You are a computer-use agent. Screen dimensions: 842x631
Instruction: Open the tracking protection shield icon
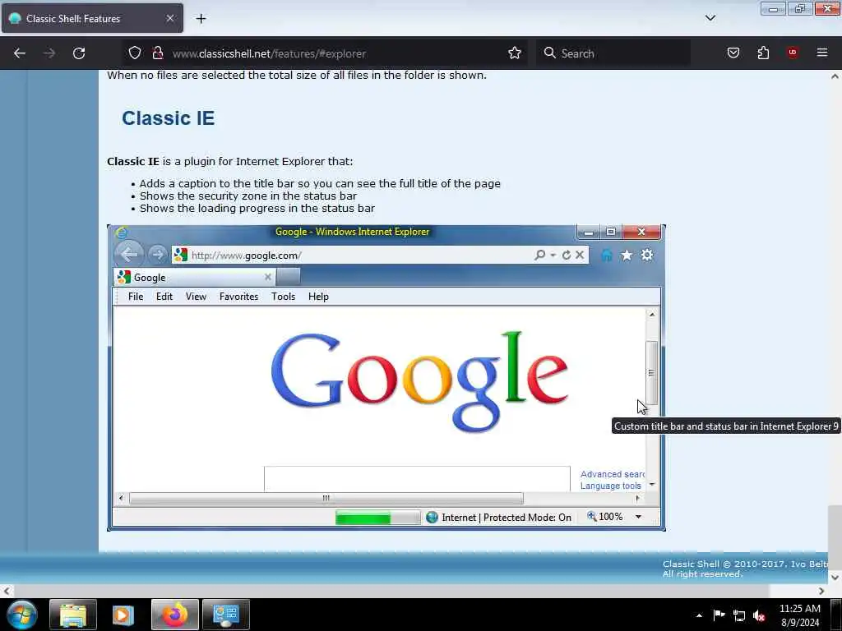[135, 53]
